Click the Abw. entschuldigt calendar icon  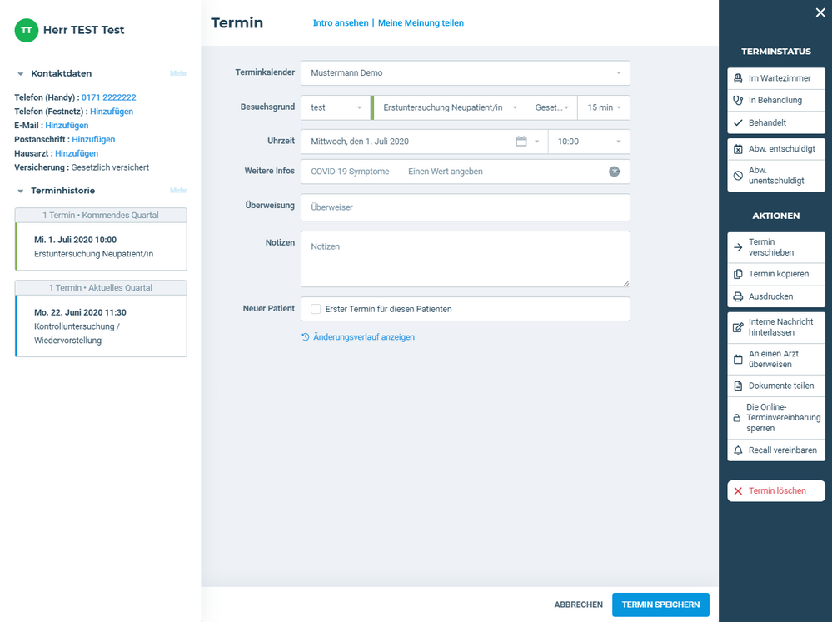click(x=738, y=149)
